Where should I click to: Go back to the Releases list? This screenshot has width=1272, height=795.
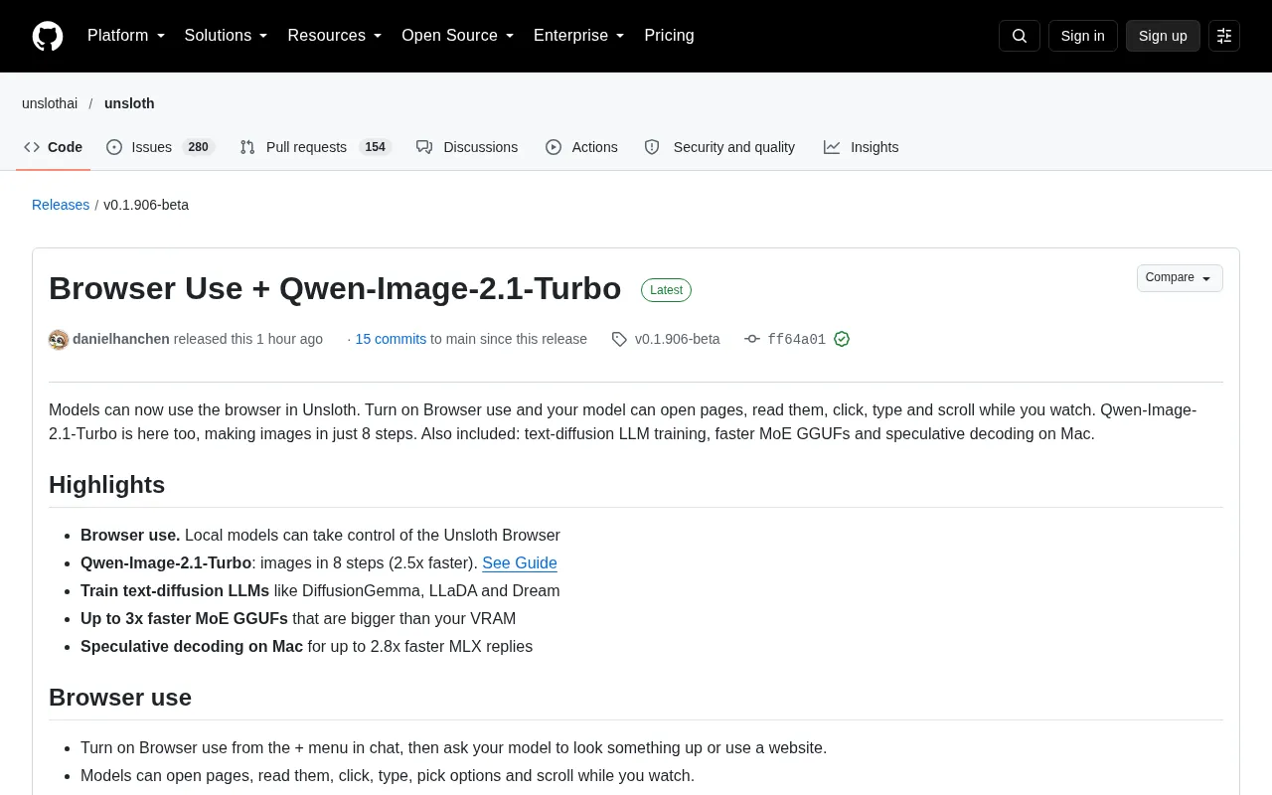(x=61, y=205)
